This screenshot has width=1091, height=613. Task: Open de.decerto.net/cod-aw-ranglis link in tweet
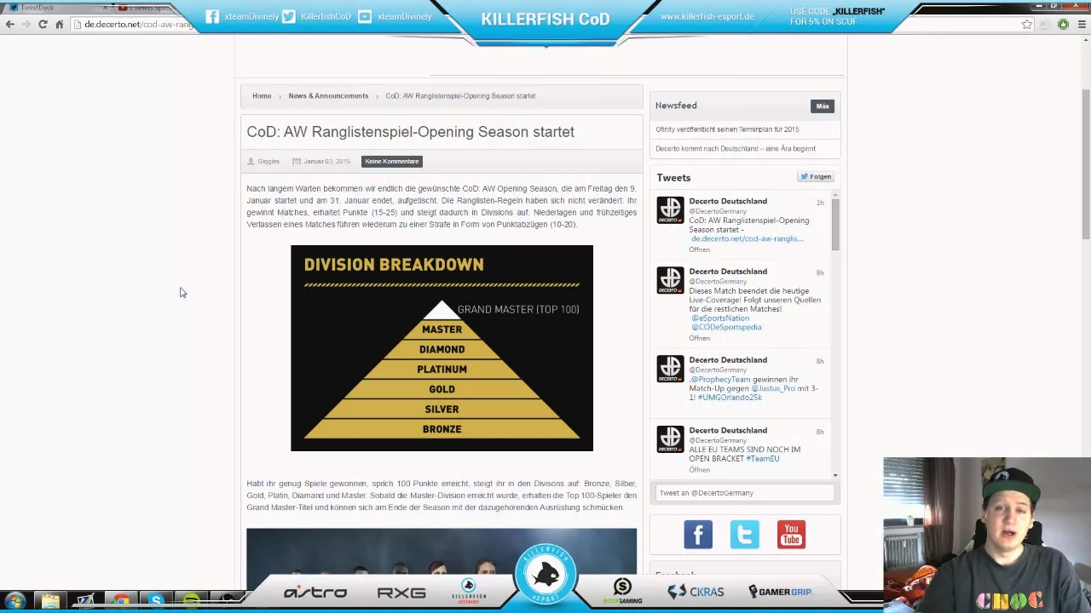click(747, 239)
